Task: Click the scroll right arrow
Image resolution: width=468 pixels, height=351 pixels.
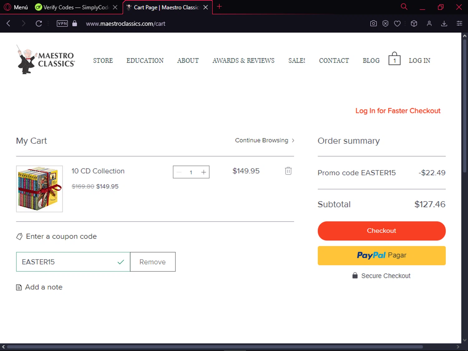Action: pos(458,347)
